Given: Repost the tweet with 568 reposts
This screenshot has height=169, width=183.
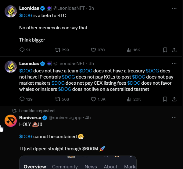Looking at the screenshot, I should pos(57,99).
